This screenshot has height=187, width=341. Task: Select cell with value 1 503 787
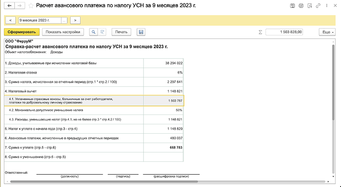pyautogui.click(x=163, y=101)
